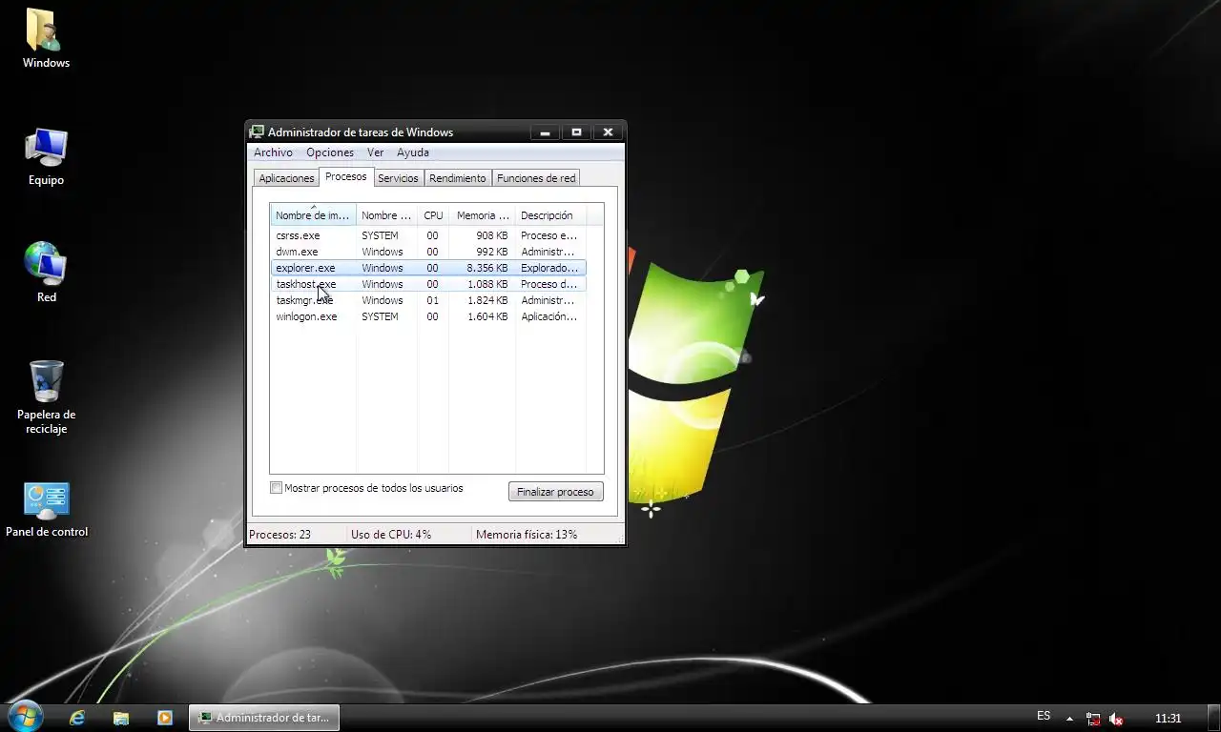
Task: Select the taskmgr.exe process row
Action: tap(428, 300)
